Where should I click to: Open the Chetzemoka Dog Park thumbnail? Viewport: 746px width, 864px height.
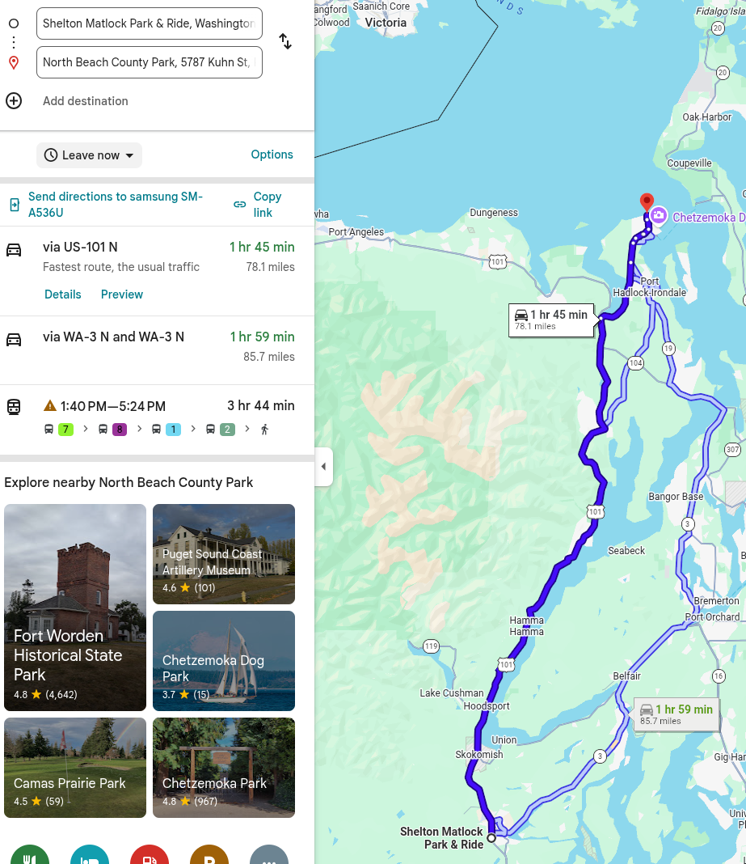[224, 661]
